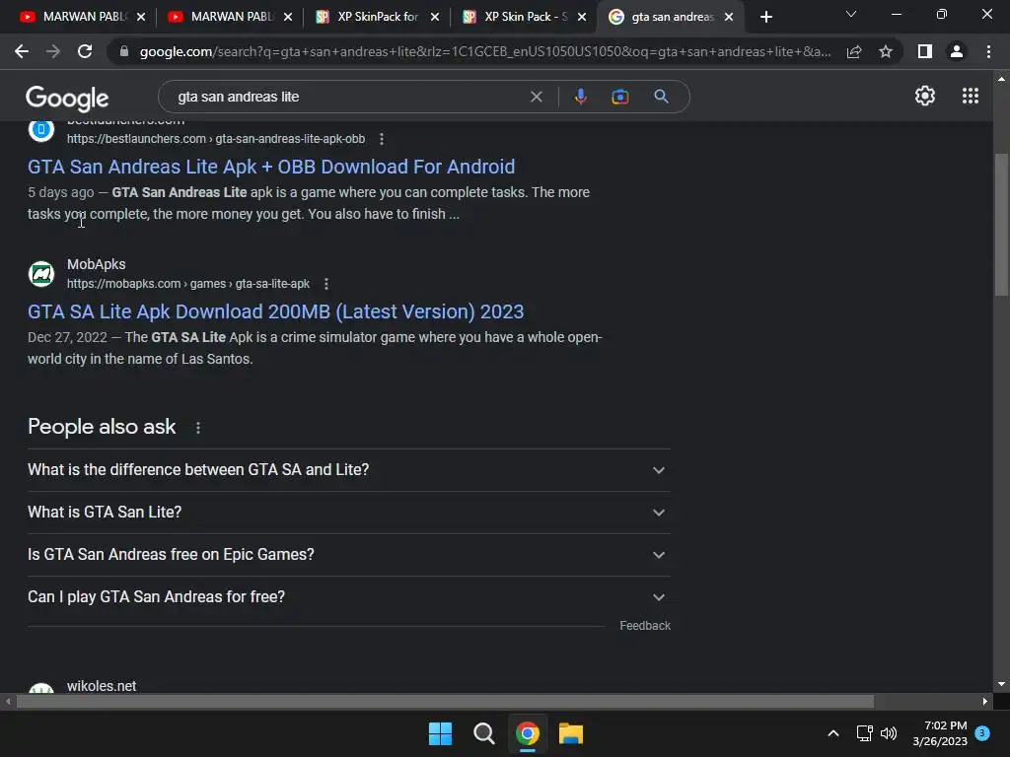Open Google apps grid

click(x=971, y=96)
